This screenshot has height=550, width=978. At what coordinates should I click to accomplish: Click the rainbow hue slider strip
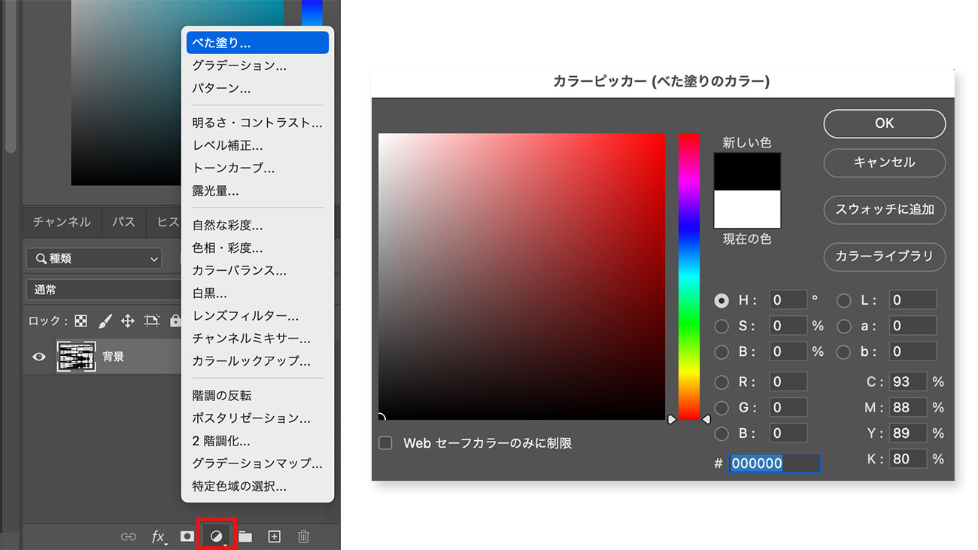[x=689, y=277]
